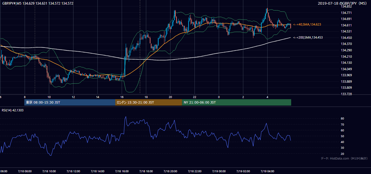Viewport: 371px width, 174px height.
Task: Click price axis label 134.531
Action: pyautogui.click(x=346, y=31)
